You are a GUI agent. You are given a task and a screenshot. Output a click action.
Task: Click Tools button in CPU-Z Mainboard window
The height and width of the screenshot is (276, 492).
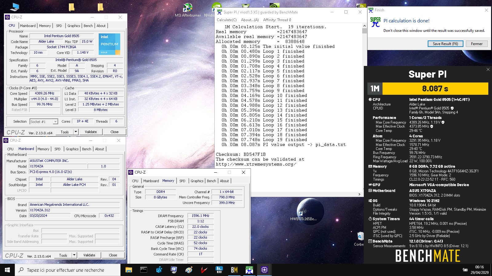click(63, 255)
